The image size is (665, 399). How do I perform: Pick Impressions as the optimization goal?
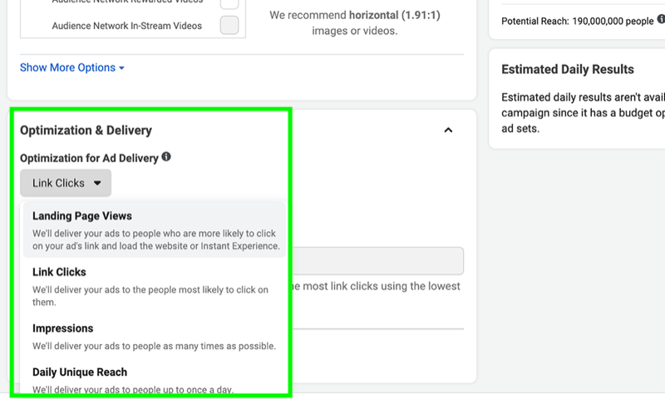tap(62, 328)
